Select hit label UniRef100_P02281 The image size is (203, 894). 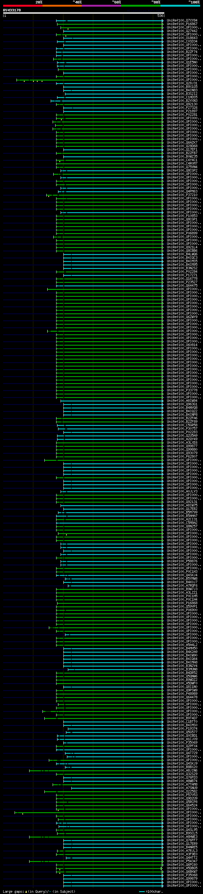click(x=182, y=114)
